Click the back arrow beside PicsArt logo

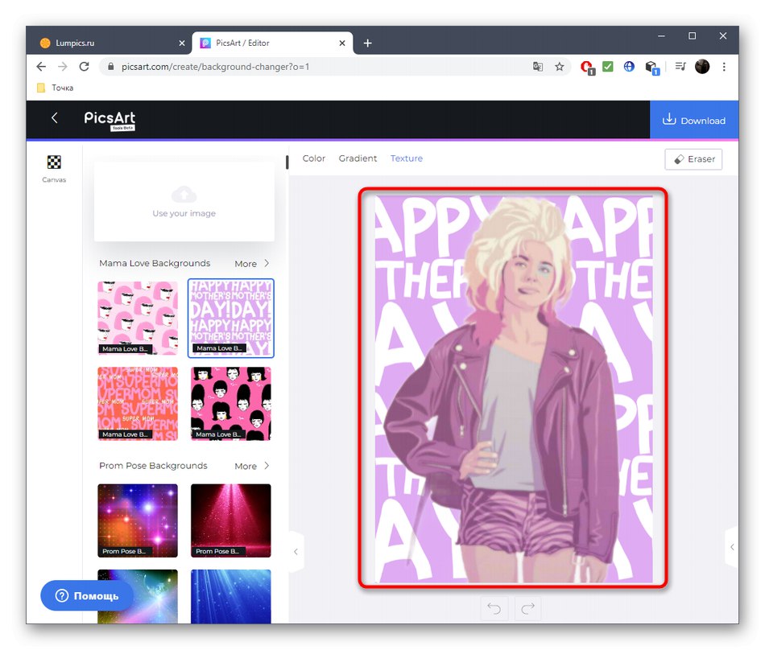[x=55, y=118]
